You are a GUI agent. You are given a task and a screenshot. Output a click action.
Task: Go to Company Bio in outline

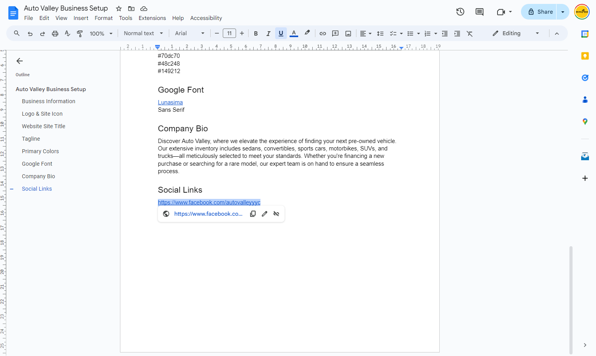tap(38, 176)
